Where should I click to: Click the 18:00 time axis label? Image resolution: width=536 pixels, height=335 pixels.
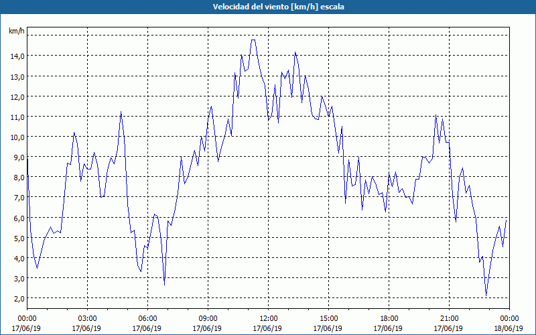point(389,319)
